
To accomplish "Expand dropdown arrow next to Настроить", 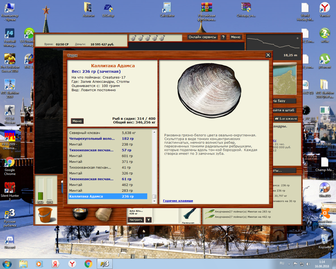I will tap(149, 220).
